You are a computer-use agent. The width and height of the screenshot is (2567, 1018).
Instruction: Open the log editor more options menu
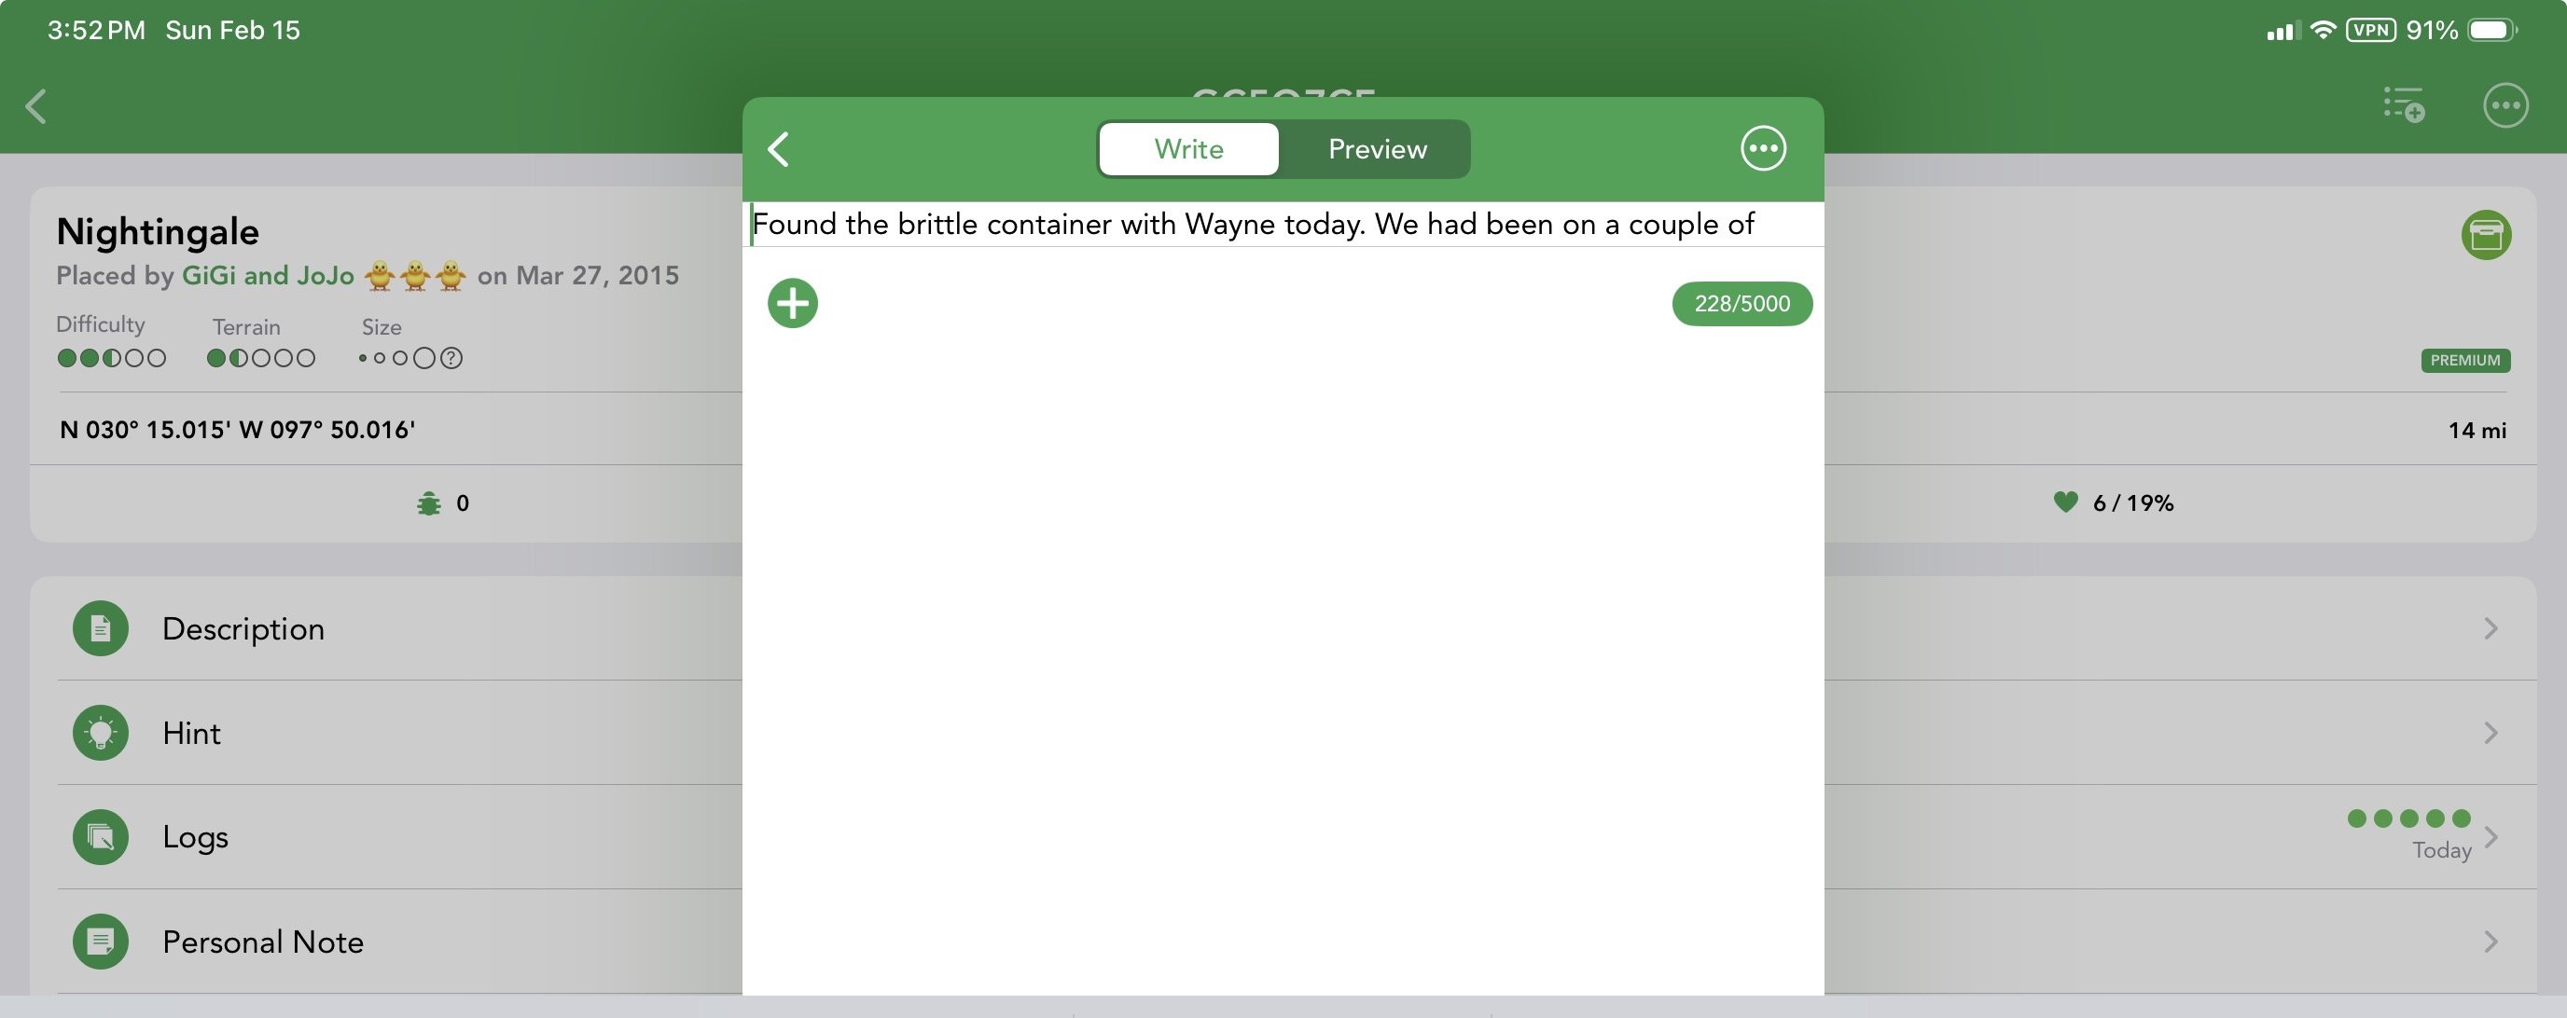point(1762,149)
